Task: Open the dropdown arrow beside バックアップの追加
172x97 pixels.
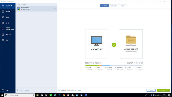Action: click(55, 90)
